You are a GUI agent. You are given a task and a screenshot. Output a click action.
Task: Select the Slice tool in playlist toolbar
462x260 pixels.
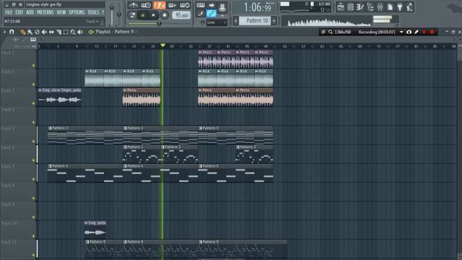tap(58, 32)
